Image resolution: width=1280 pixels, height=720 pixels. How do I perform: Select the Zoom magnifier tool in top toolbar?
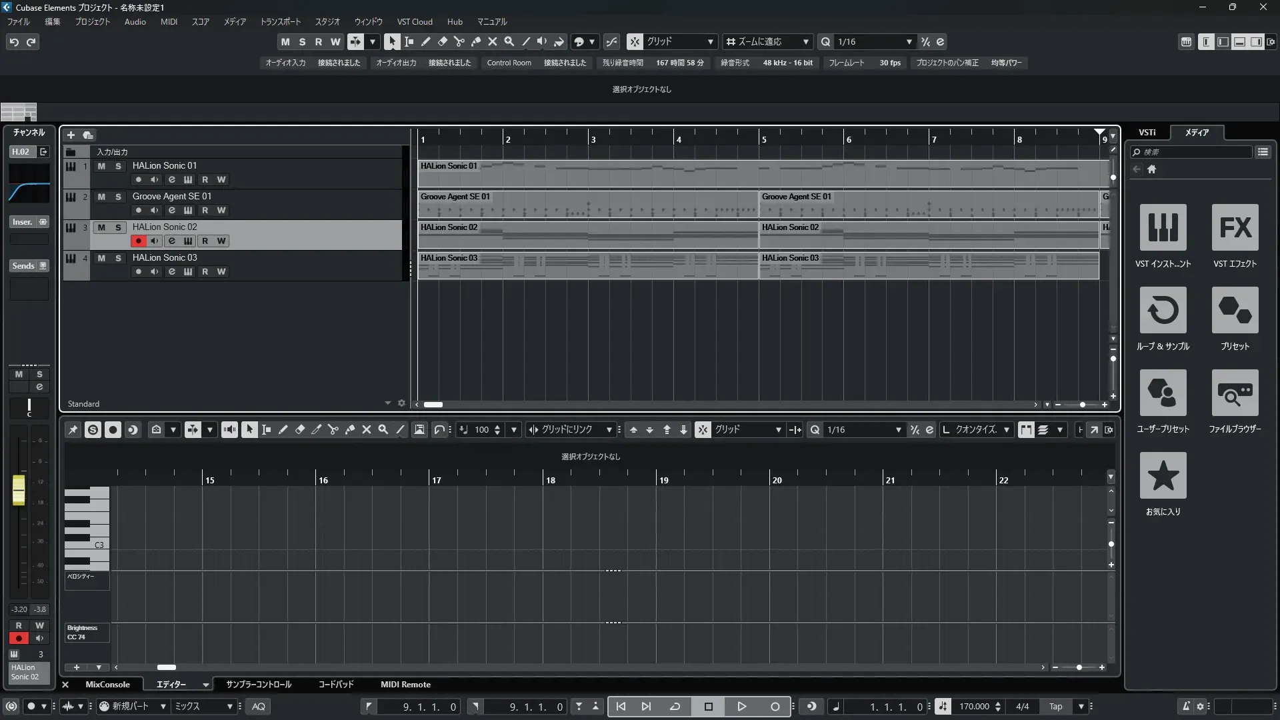(x=509, y=41)
